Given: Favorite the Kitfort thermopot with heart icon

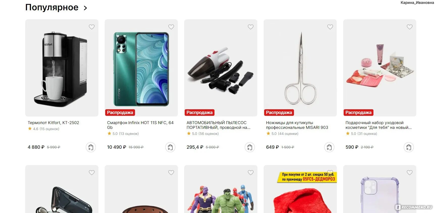Looking at the screenshot, I should (x=92, y=27).
